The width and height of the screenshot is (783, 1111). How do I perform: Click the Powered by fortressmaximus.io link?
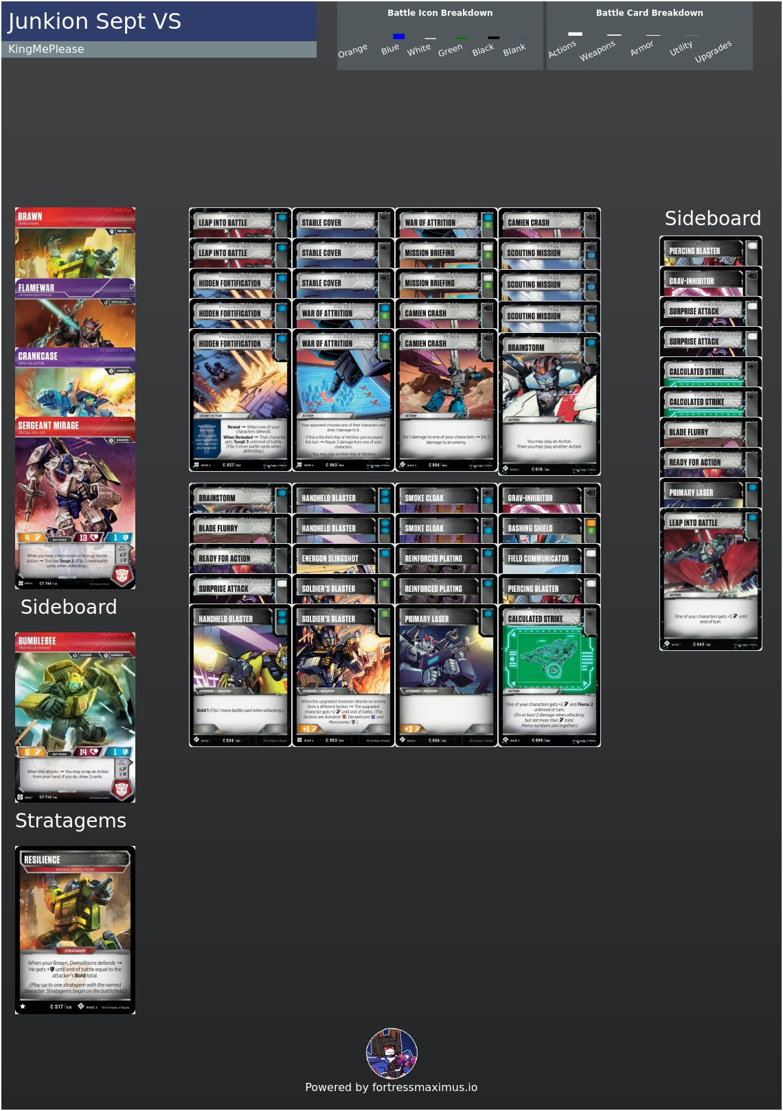tap(391, 1087)
